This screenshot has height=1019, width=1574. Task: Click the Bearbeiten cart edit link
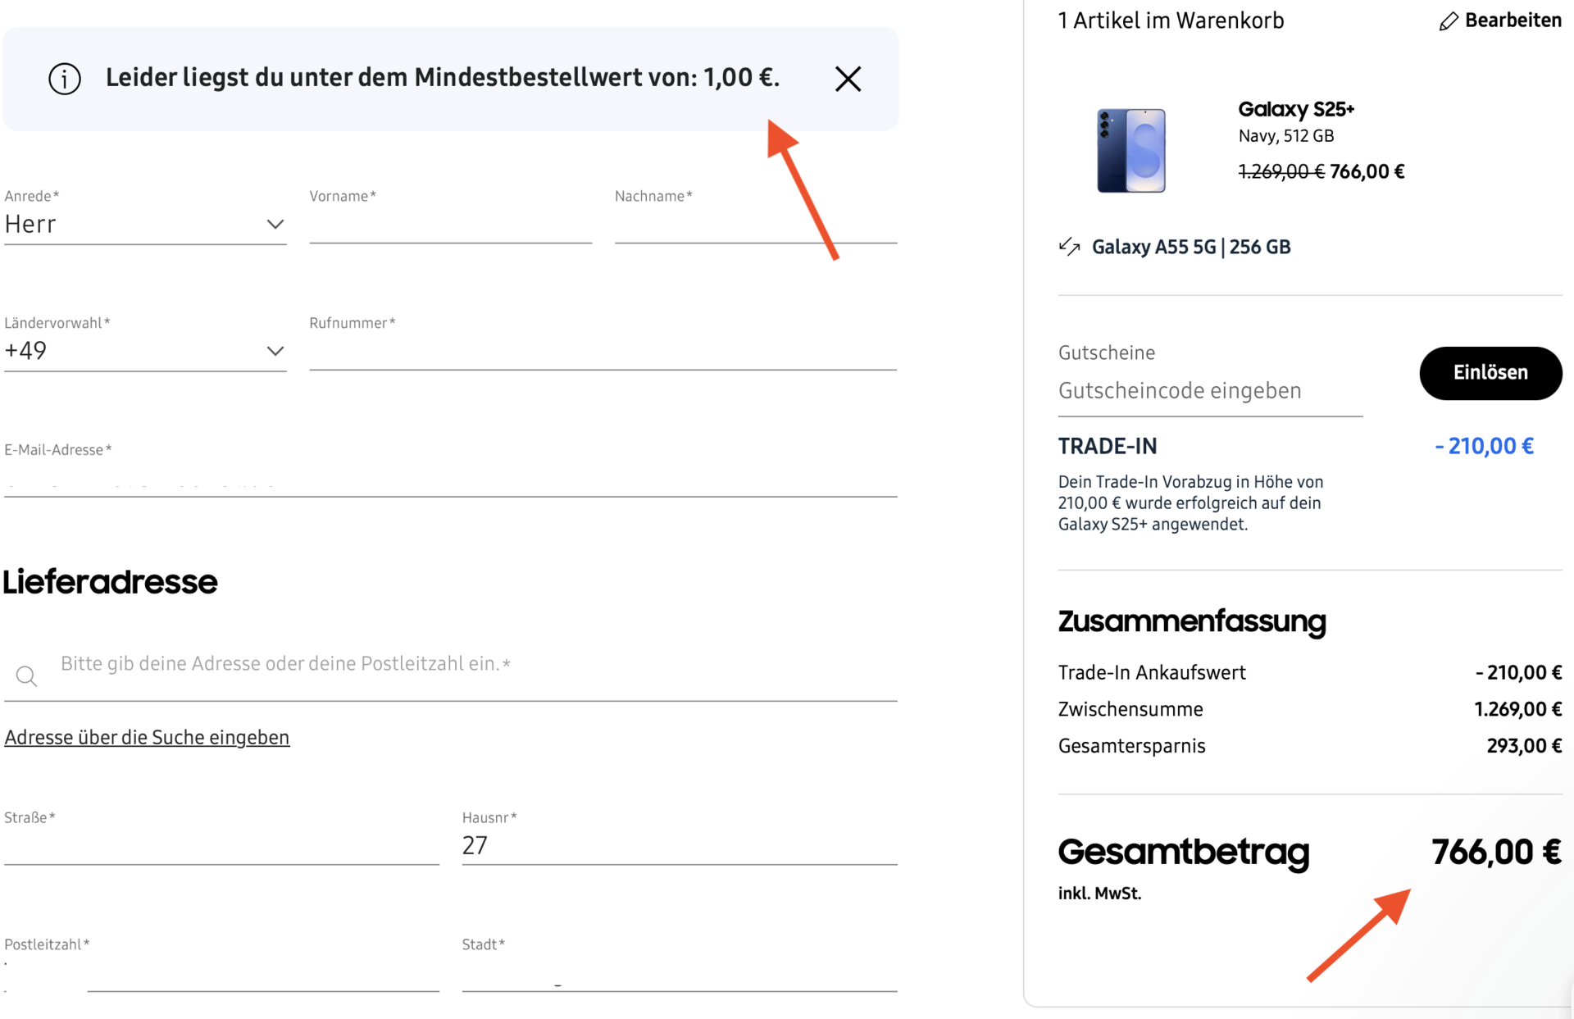1512,20
